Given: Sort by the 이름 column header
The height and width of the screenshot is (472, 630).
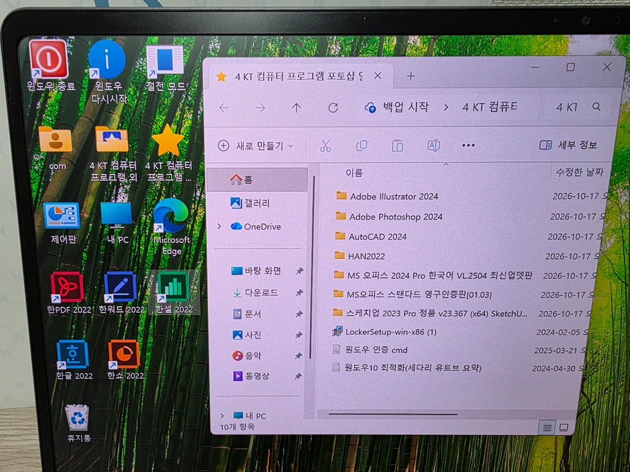Looking at the screenshot, I should [354, 172].
